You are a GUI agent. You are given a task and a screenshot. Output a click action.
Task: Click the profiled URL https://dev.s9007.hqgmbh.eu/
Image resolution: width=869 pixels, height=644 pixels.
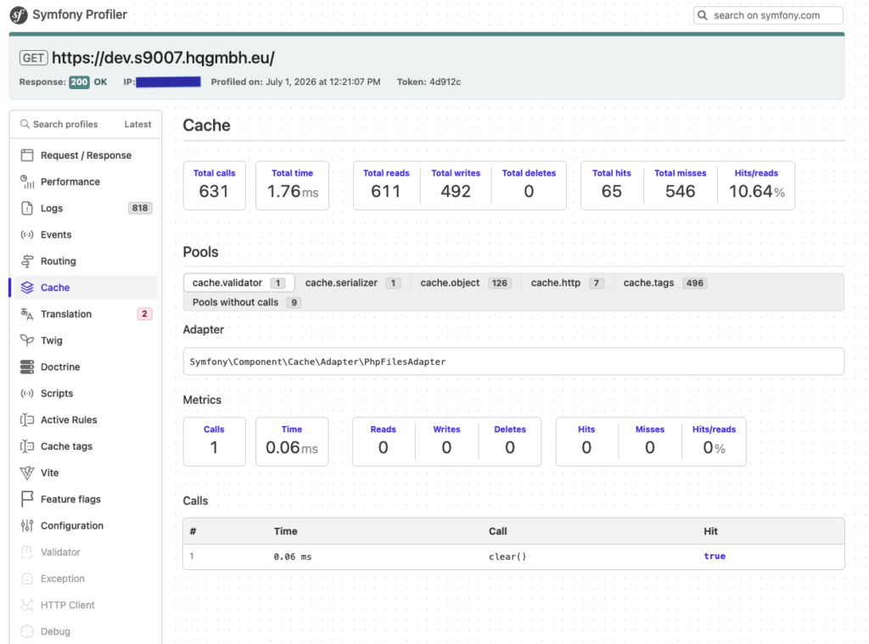click(163, 58)
